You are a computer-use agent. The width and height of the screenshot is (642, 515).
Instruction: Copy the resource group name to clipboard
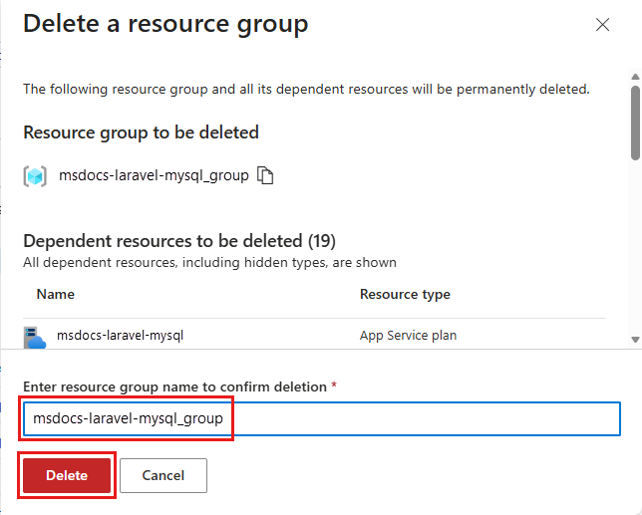coord(265,175)
